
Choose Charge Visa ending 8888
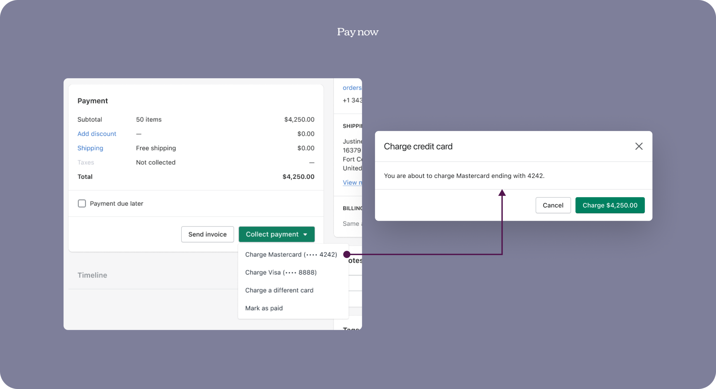tap(281, 272)
